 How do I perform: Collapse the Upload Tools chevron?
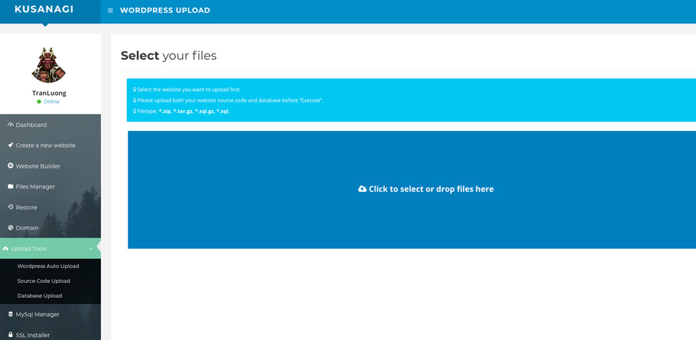pyautogui.click(x=91, y=249)
